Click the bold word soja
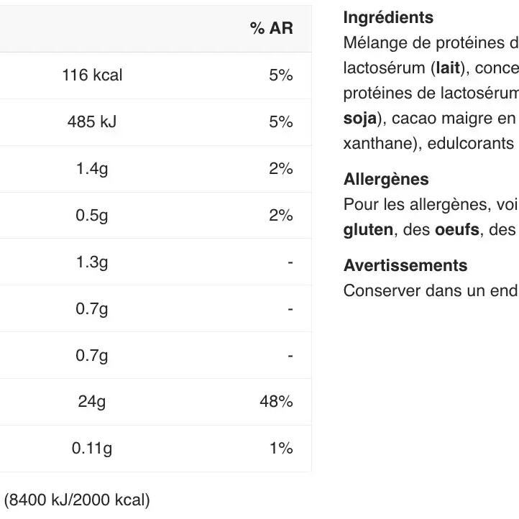 click(x=360, y=119)
